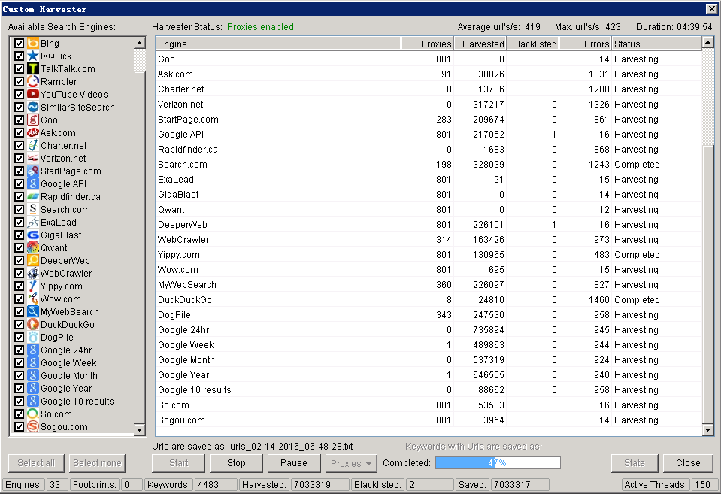Uncheck the Sogou.com checkbox
Viewport: 721px width, 494px height.
tap(19, 427)
